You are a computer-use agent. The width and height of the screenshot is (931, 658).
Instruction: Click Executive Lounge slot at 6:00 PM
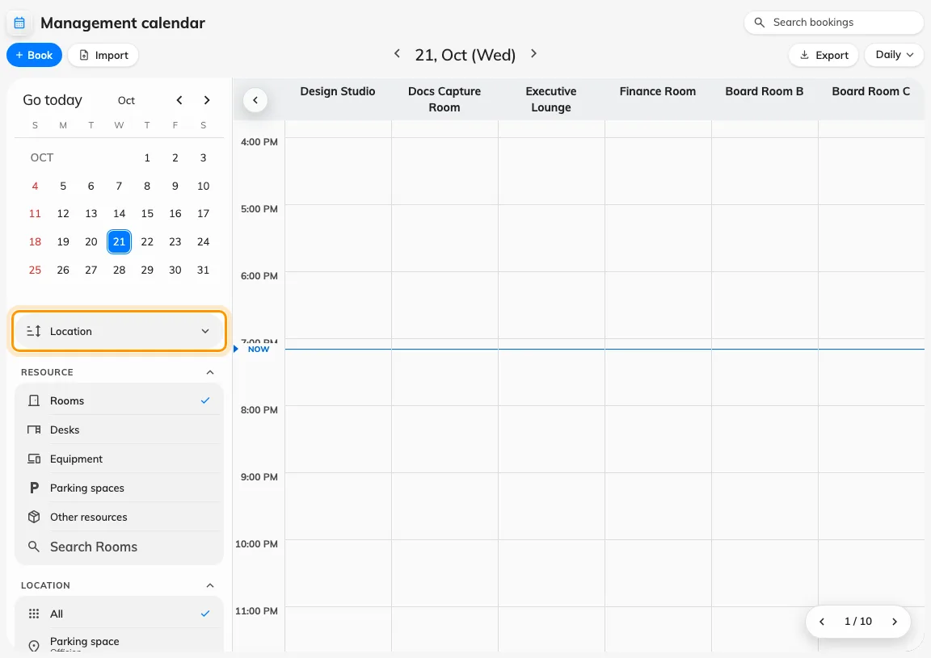coord(552,305)
